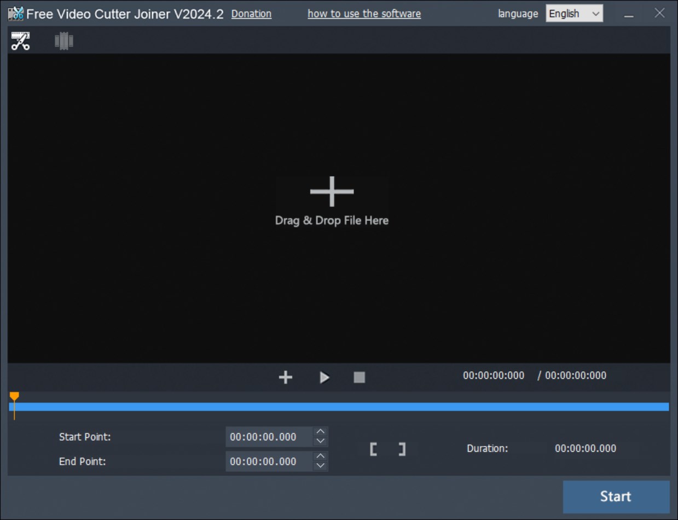Click inside the Start Point time field
The height and width of the screenshot is (520, 678).
pos(271,437)
